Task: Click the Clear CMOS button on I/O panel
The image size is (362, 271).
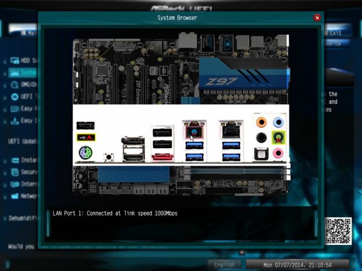Action: click(108, 157)
